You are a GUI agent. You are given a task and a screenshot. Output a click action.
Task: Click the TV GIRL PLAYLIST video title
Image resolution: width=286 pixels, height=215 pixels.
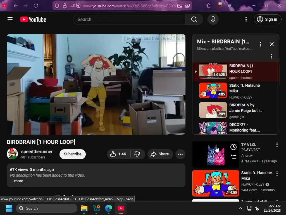coord(251,147)
